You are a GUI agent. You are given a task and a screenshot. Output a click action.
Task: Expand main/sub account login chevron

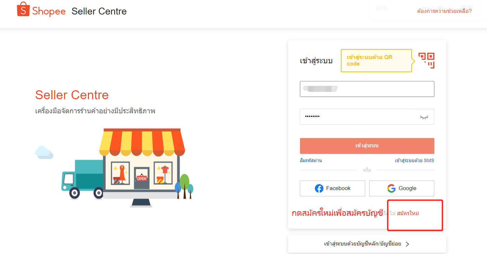(407, 244)
